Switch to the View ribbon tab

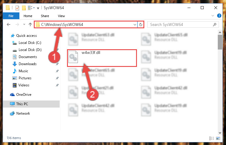[61, 16]
